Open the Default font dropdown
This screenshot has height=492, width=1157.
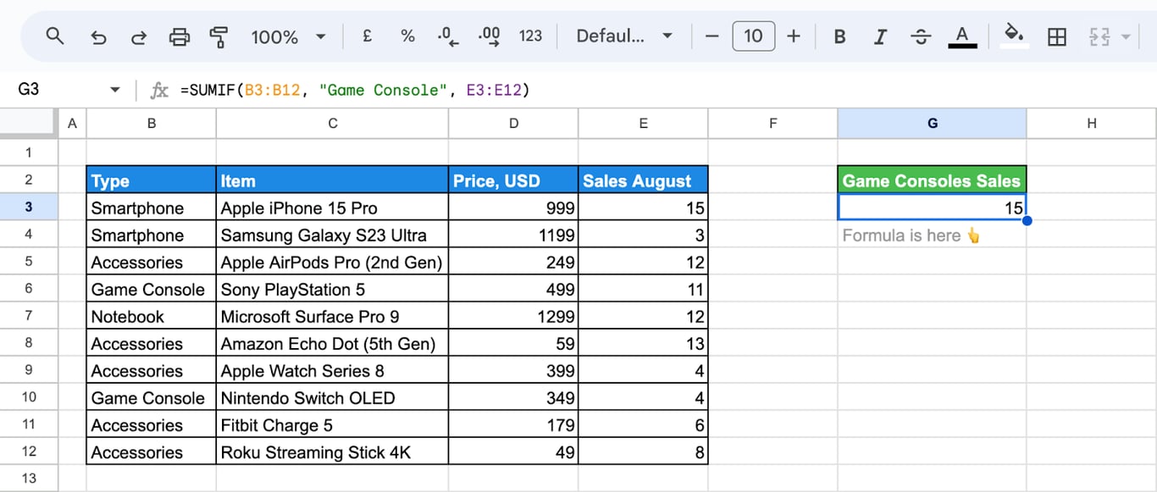624,36
